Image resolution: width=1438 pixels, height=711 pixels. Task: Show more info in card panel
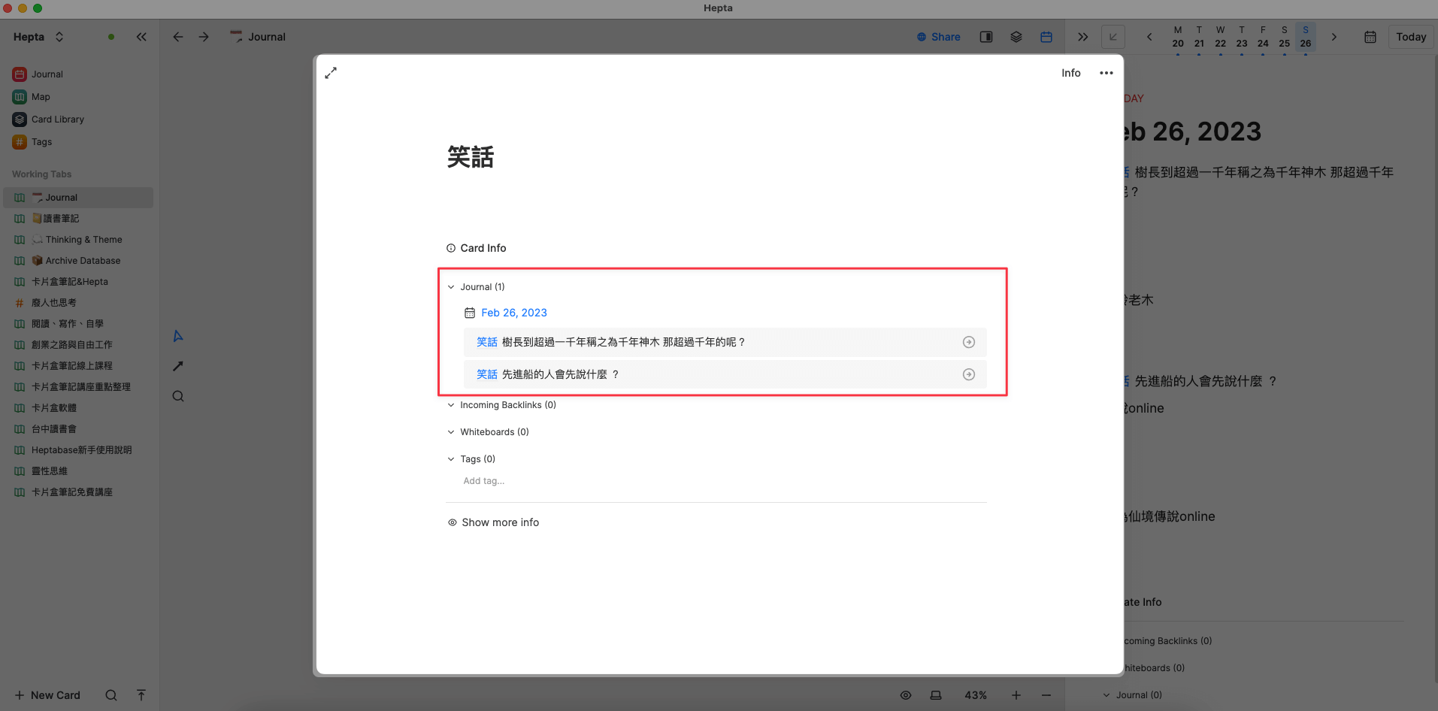coord(500,522)
